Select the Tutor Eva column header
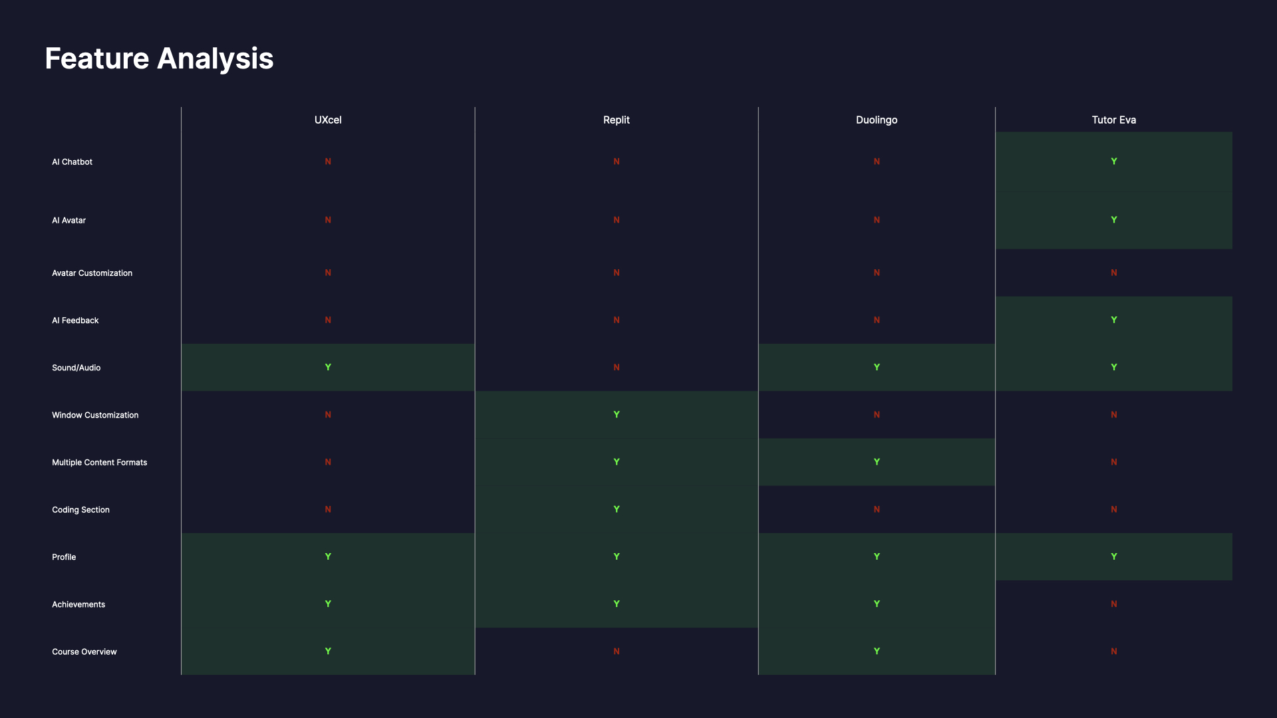The width and height of the screenshot is (1277, 718). coord(1114,120)
